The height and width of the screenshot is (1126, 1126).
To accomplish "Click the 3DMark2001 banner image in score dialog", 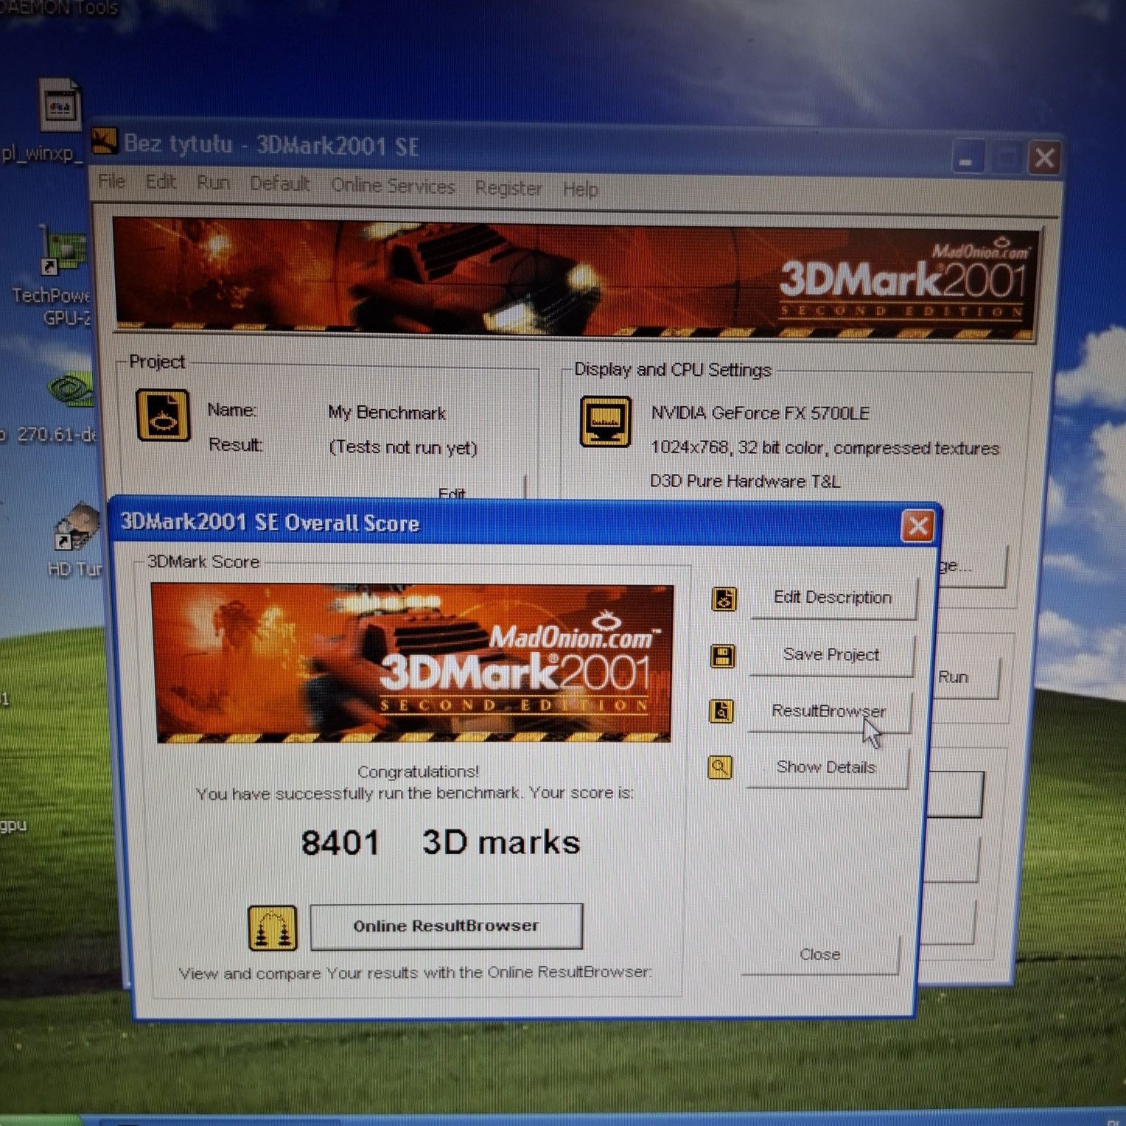I will [413, 663].
